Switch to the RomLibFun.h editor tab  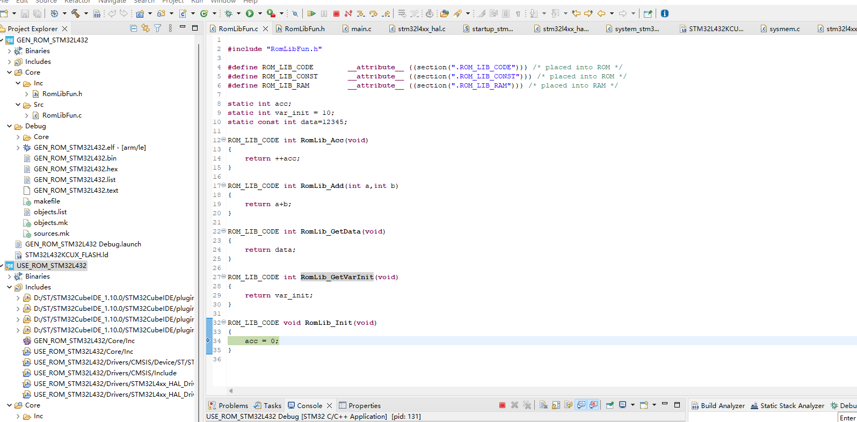pos(300,29)
